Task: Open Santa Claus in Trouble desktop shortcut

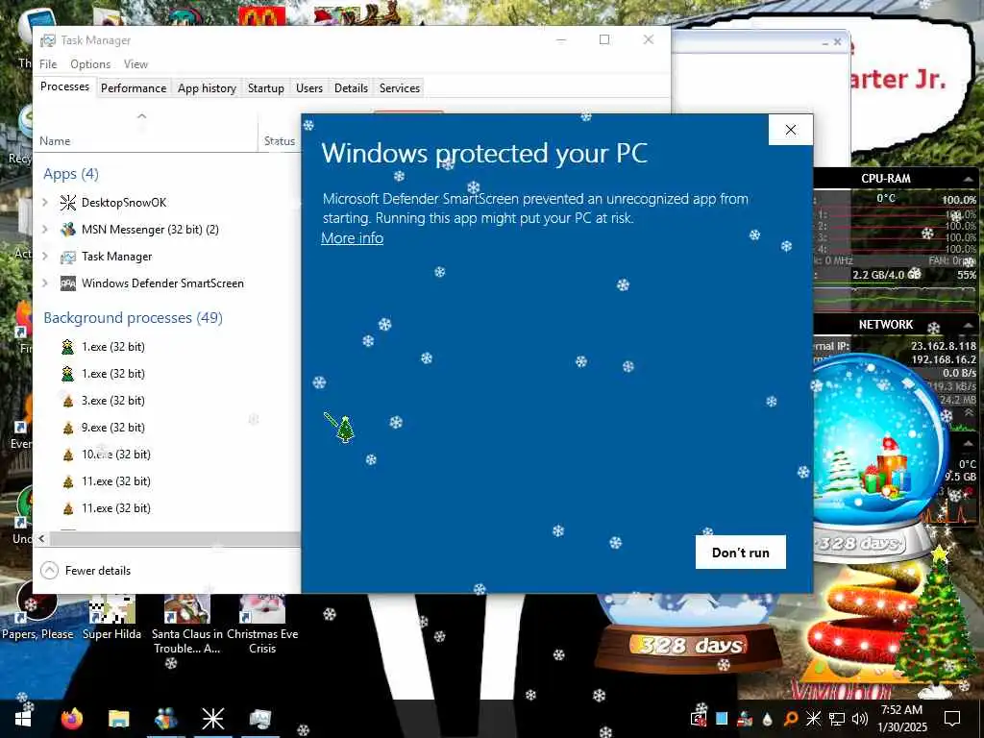Action: pos(187,624)
